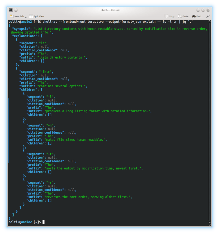Open the New Tab dropdown chevron
This screenshot has width=219, height=234.
(25, 17)
